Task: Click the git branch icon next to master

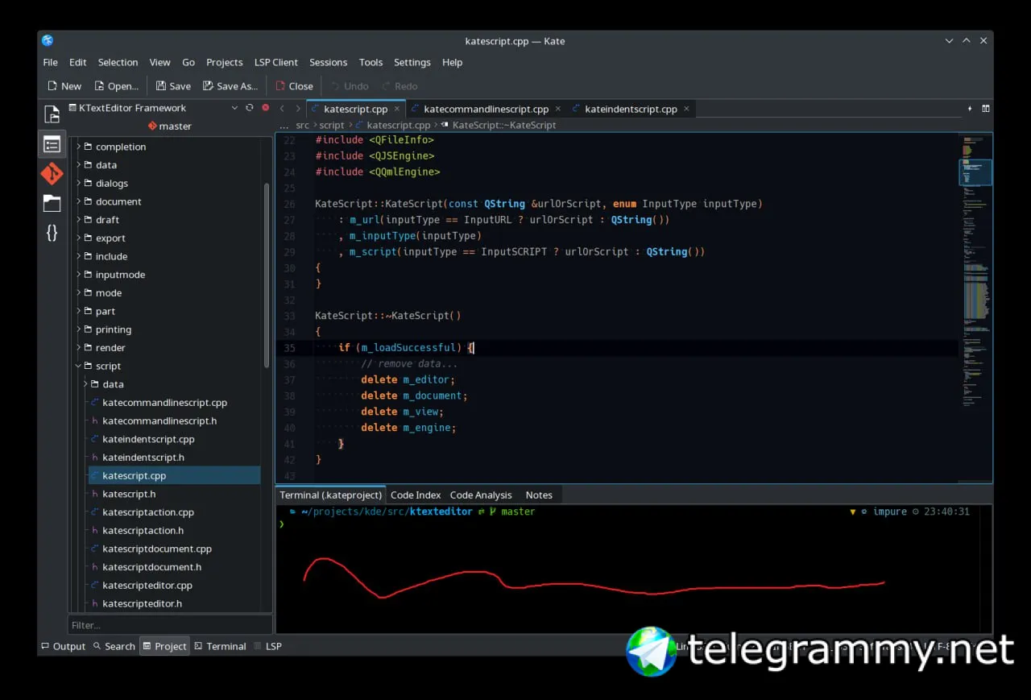Action: tap(152, 126)
